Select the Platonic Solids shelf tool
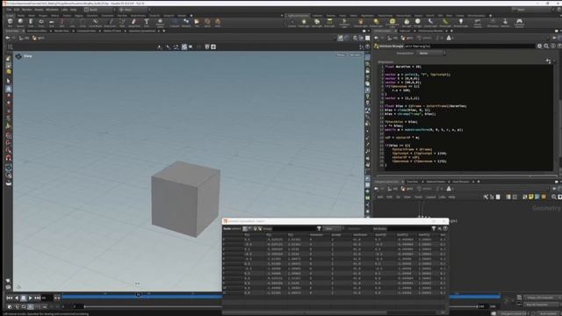 coord(160,23)
